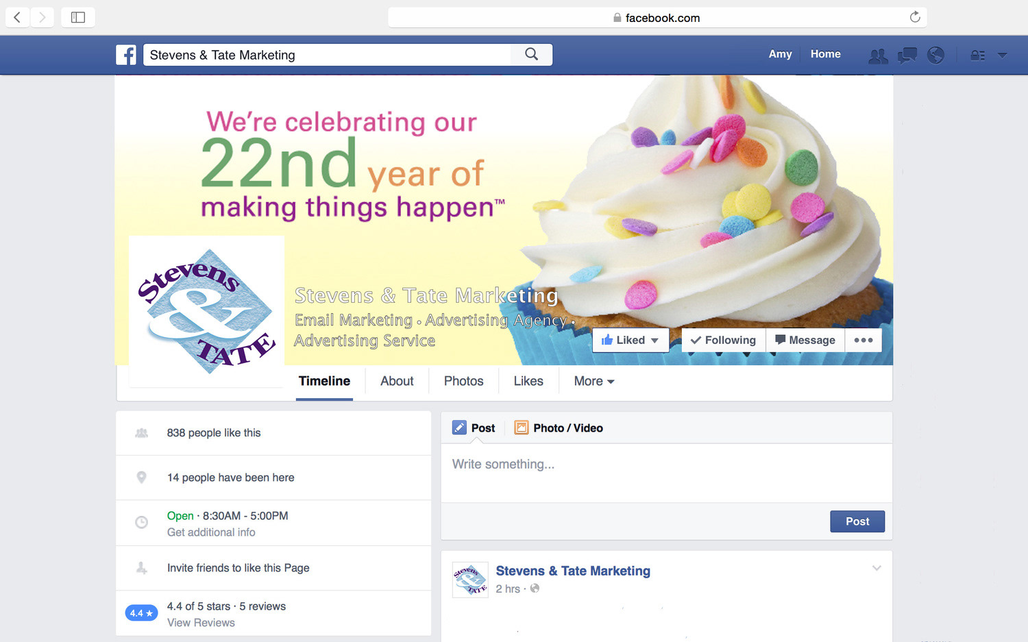Open the three-dots page actions menu
The height and width of the screenshot is (642, 1028).
pos(864,340)
